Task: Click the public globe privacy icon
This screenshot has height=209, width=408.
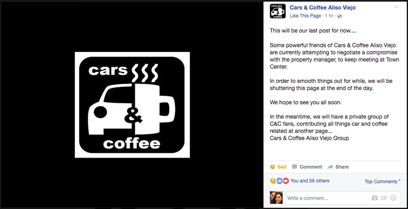Action: click(339, 16)
